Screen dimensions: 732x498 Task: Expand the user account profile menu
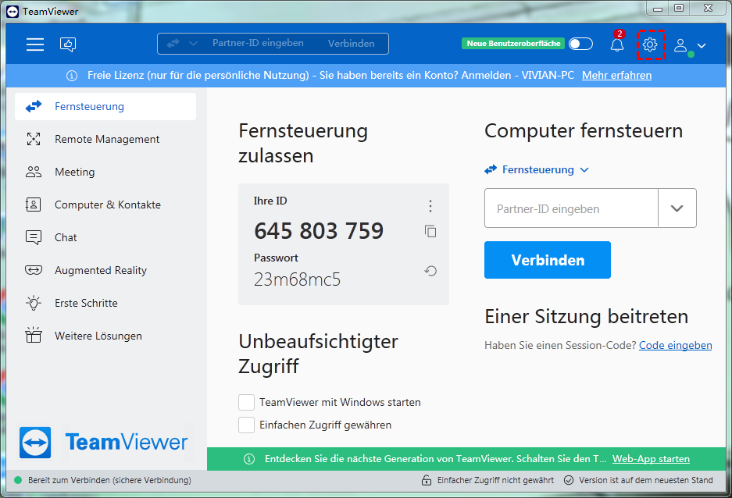click(x=690, y=45)
